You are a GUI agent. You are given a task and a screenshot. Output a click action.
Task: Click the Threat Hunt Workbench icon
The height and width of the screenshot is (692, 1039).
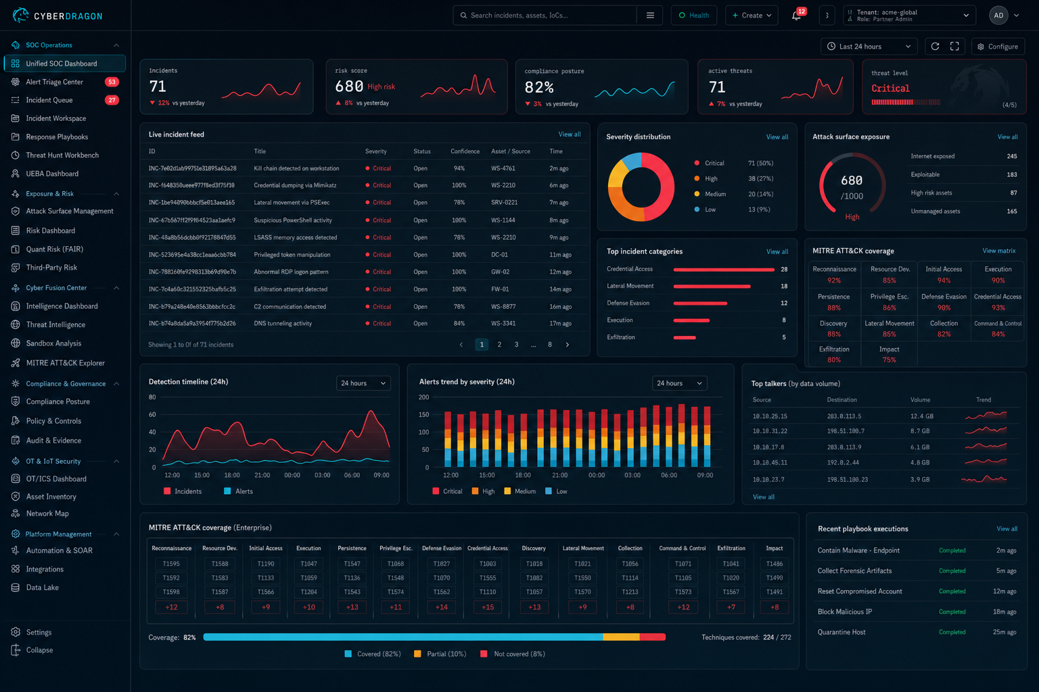pyautogui.click(x=16, y=155)
